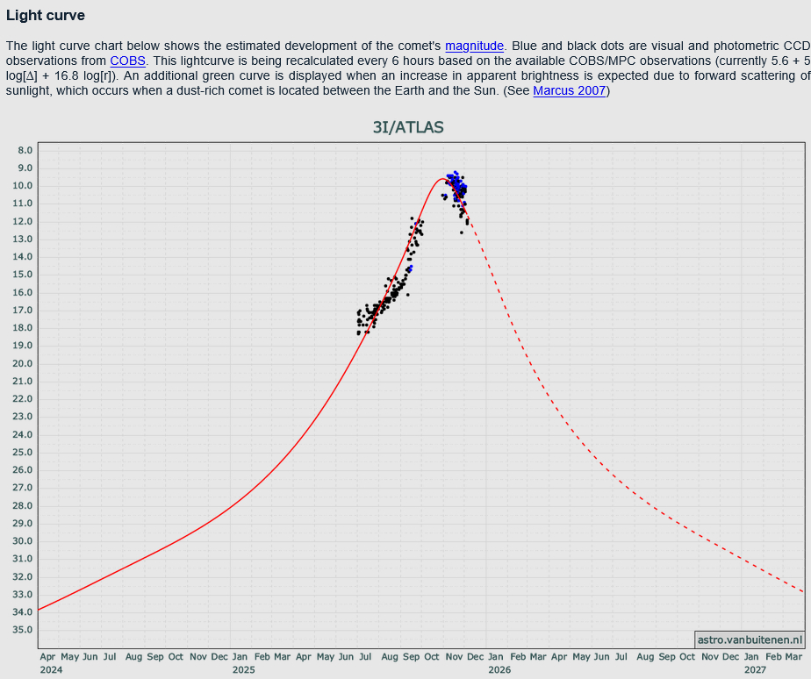Select the 35.0 magnitude axis label

click(x=24, y=630)
